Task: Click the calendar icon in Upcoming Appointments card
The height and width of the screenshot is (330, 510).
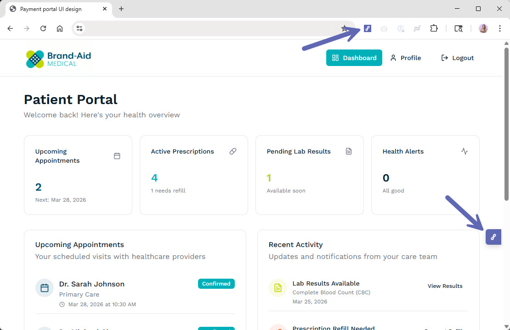Action: [x=117, y=156]
